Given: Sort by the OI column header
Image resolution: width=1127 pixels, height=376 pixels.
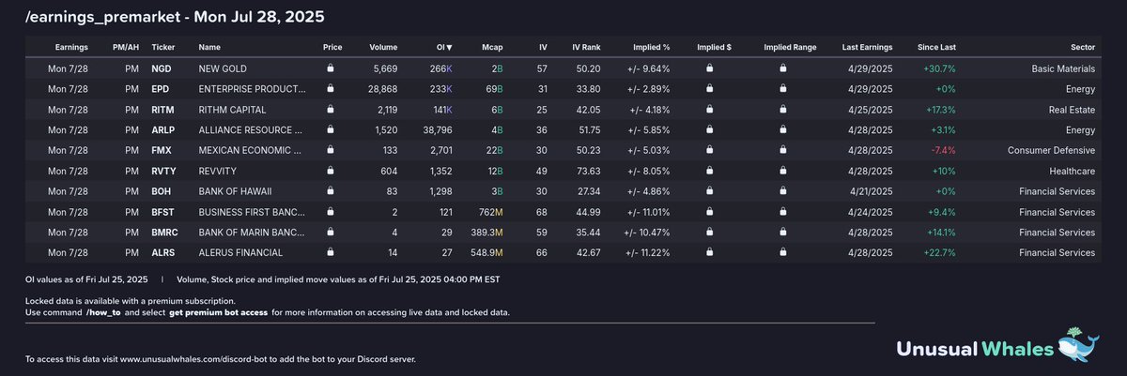Looking at the screenshot, I should (x=444, y=47).
